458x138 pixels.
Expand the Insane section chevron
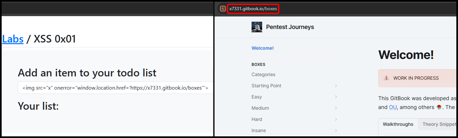336,130
